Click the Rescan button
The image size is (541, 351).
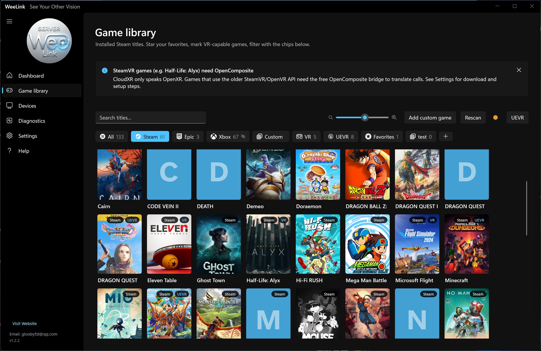(473, 118)
